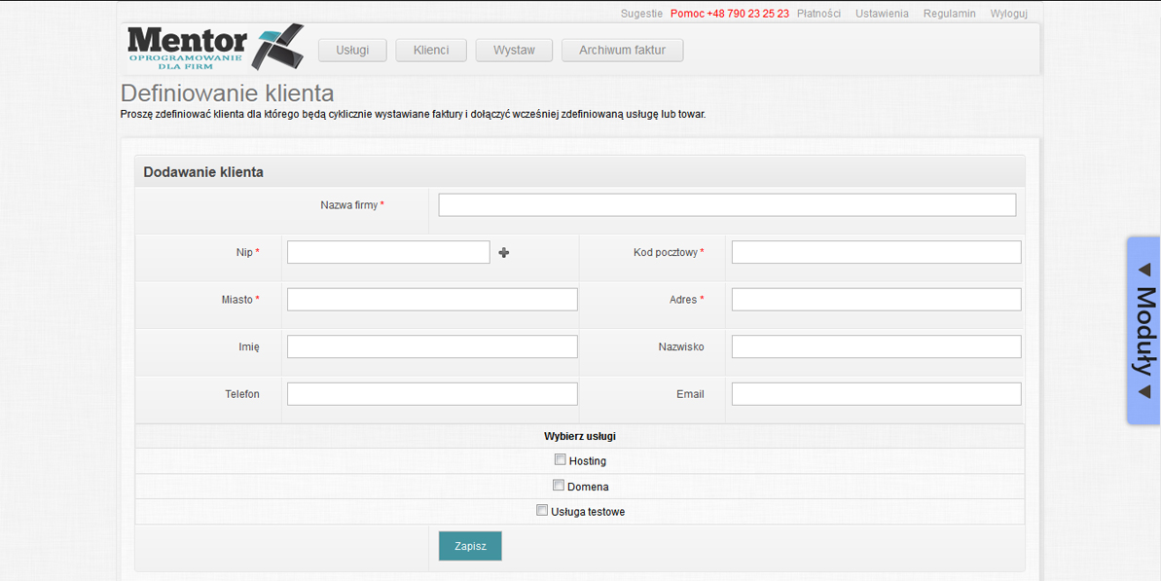Select the Email text box
This screenshot has width=1161, height=581.
[x=876, y=394]
